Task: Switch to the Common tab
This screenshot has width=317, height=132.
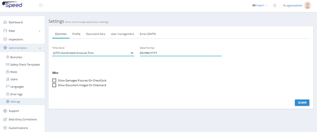Action: click(x=61, y=34)
